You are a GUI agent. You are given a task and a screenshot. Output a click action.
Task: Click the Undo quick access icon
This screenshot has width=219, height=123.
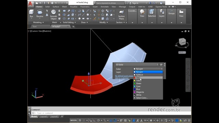[x=56, y=3]
